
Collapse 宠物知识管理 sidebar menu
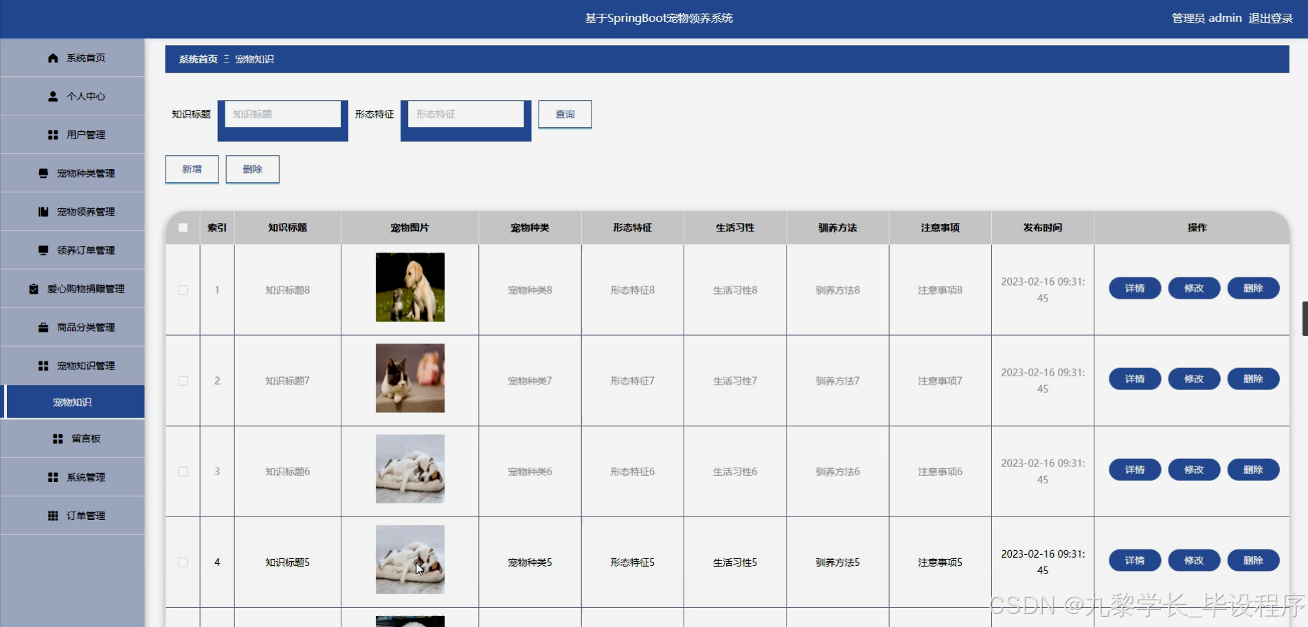click(72, 365)
